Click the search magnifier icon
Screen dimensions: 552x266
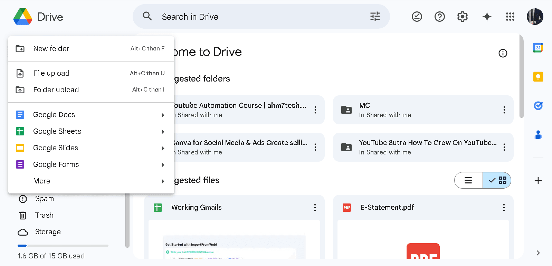(x=147, y=16)
